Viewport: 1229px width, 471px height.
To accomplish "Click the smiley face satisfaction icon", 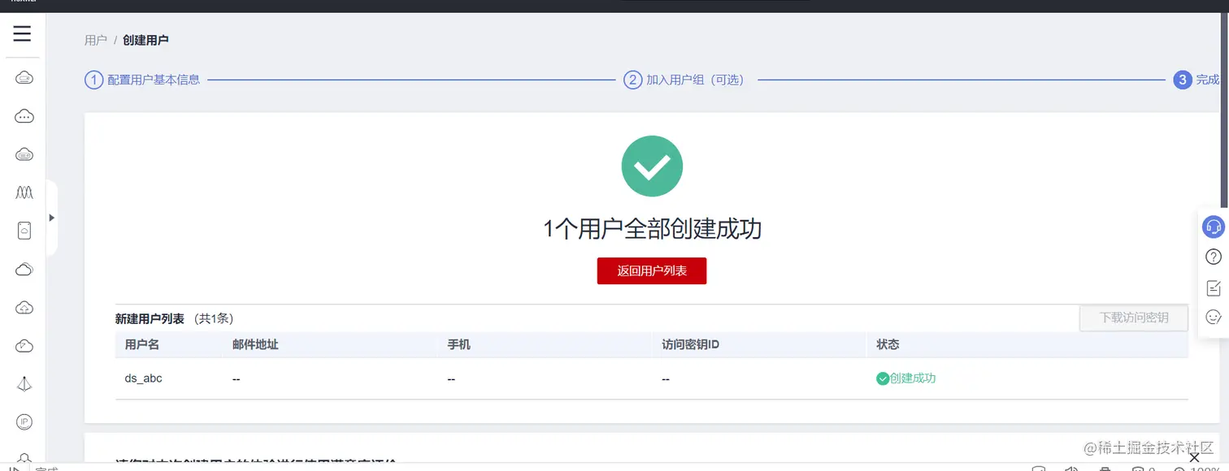I will pyautogui.click(x=1214, y=317).
